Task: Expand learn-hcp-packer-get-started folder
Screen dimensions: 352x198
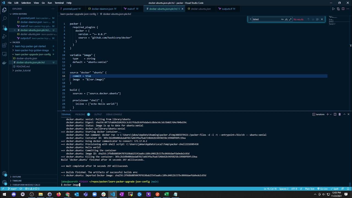Action: coord(30,46)
